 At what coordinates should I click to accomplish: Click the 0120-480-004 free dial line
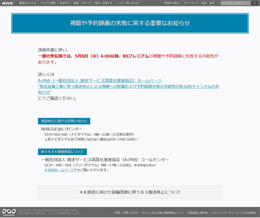point(100,165)
